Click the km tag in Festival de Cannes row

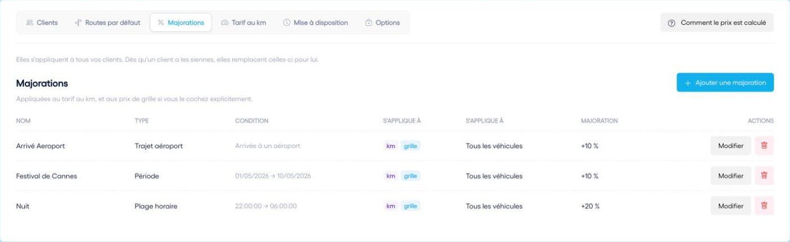(390, 176)
